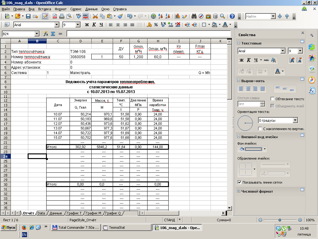Open Find & Replace binoculars icon
This screenshot has height=239, width=318.
[x=194, y=16]
